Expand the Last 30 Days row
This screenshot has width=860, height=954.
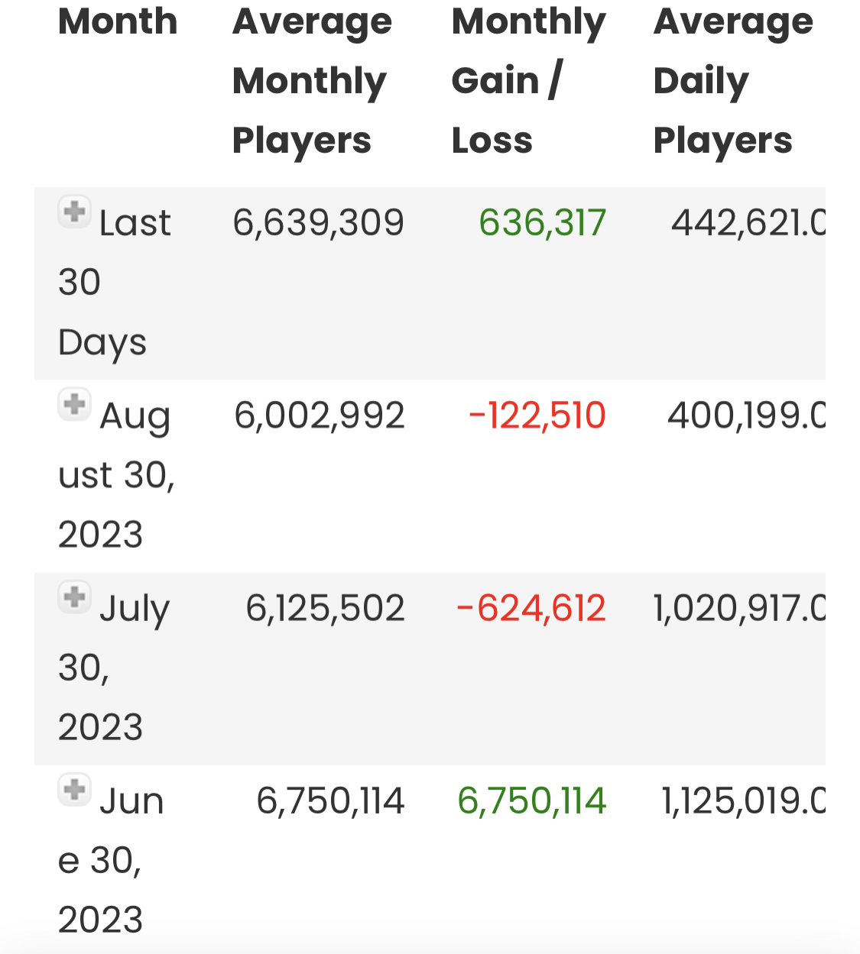pos(74,212)
